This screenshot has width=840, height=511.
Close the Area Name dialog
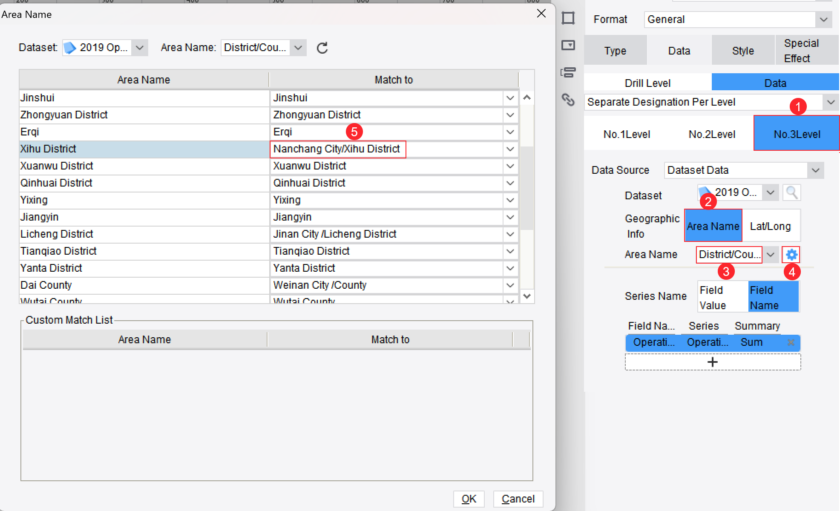point(541,14)
